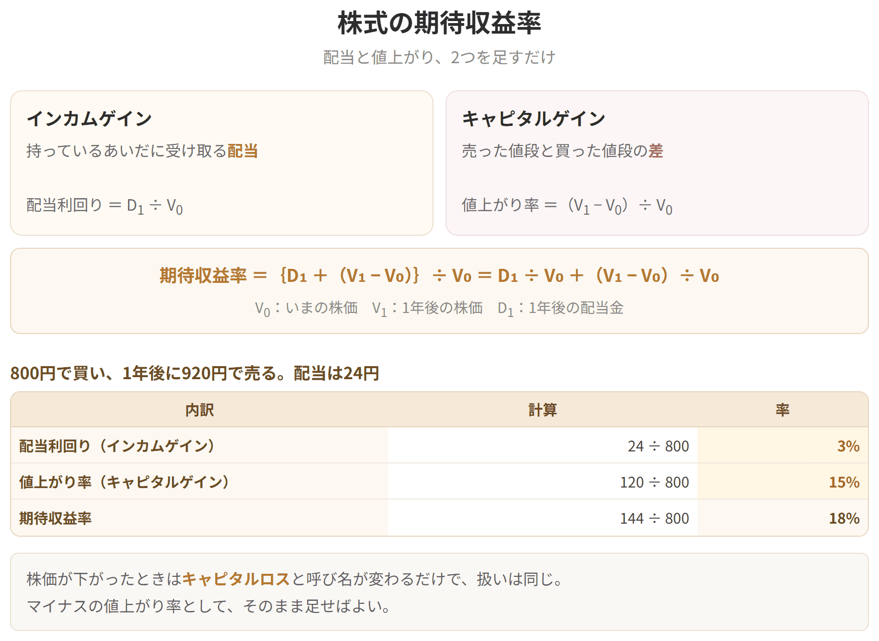Click the text 売った値段と買った値段の差

(562, 150)
